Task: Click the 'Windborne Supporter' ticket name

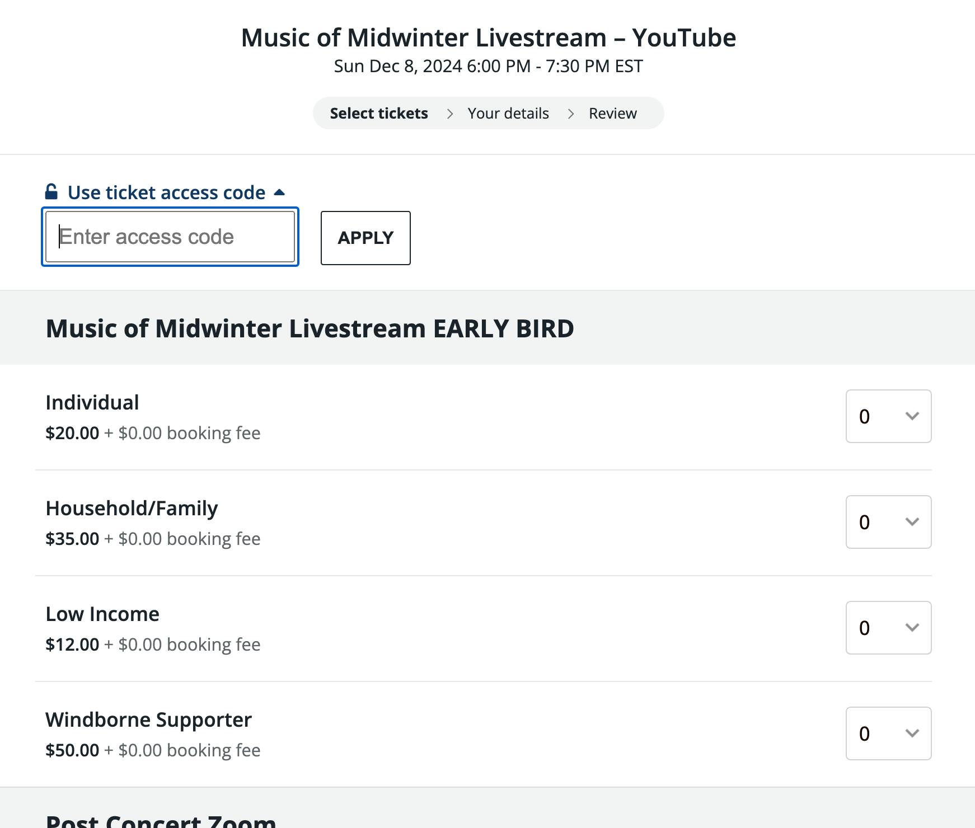Action: tap(148, 719)
